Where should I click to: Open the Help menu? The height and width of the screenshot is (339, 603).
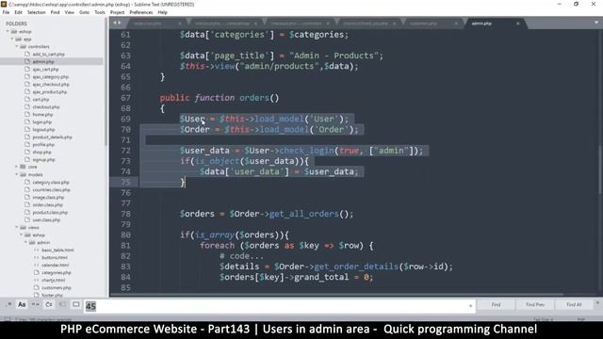[162, 12]
